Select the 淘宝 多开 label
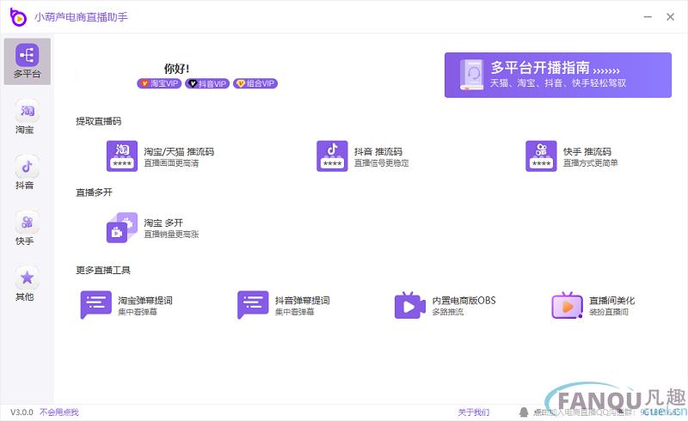The image size is (688, 421). pos(163,223)
